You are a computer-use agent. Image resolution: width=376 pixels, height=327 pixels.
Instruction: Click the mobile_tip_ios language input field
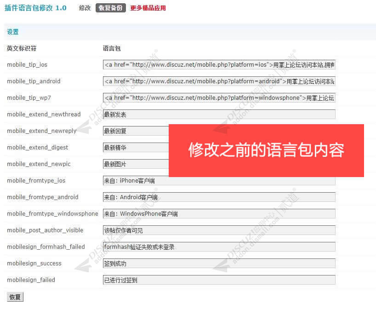click(x=219, y=64)
